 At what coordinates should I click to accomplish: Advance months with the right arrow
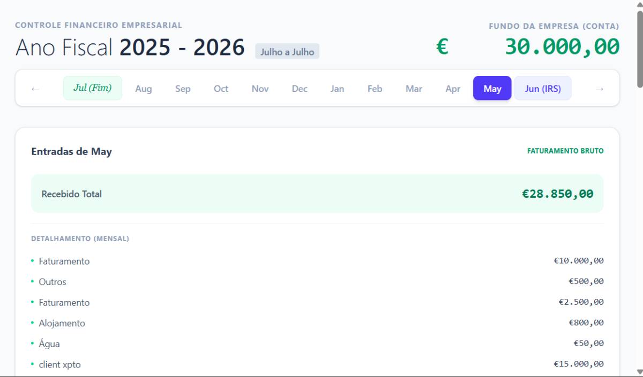[600, 89]
